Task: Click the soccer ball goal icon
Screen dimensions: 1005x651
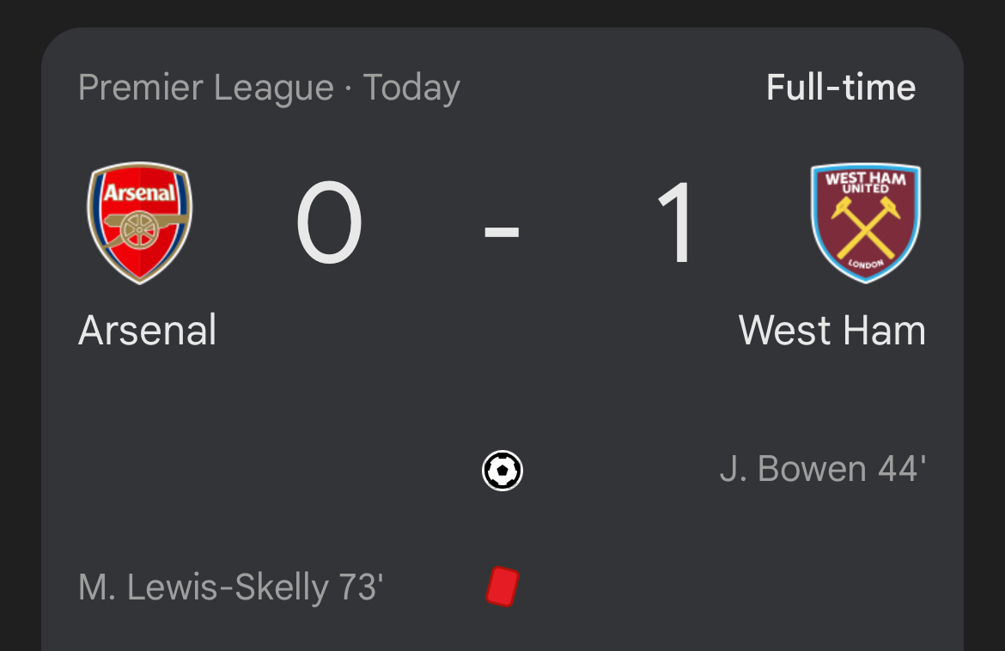Action: 502,471
